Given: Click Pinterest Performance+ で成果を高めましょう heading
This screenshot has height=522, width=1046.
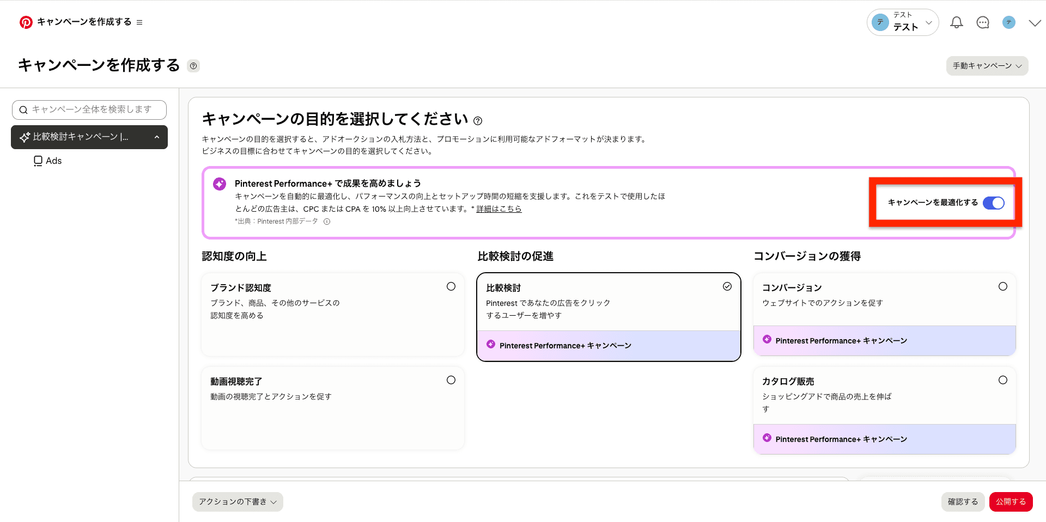Looking at the screenshot, I should tap(328, 184).
